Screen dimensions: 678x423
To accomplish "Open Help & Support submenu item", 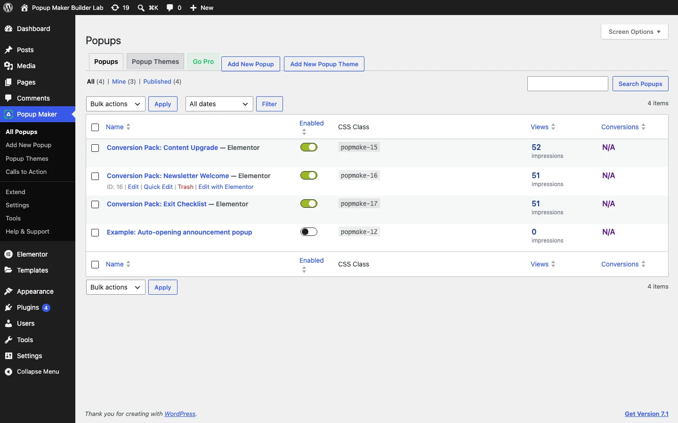I will tap(27, 232).
